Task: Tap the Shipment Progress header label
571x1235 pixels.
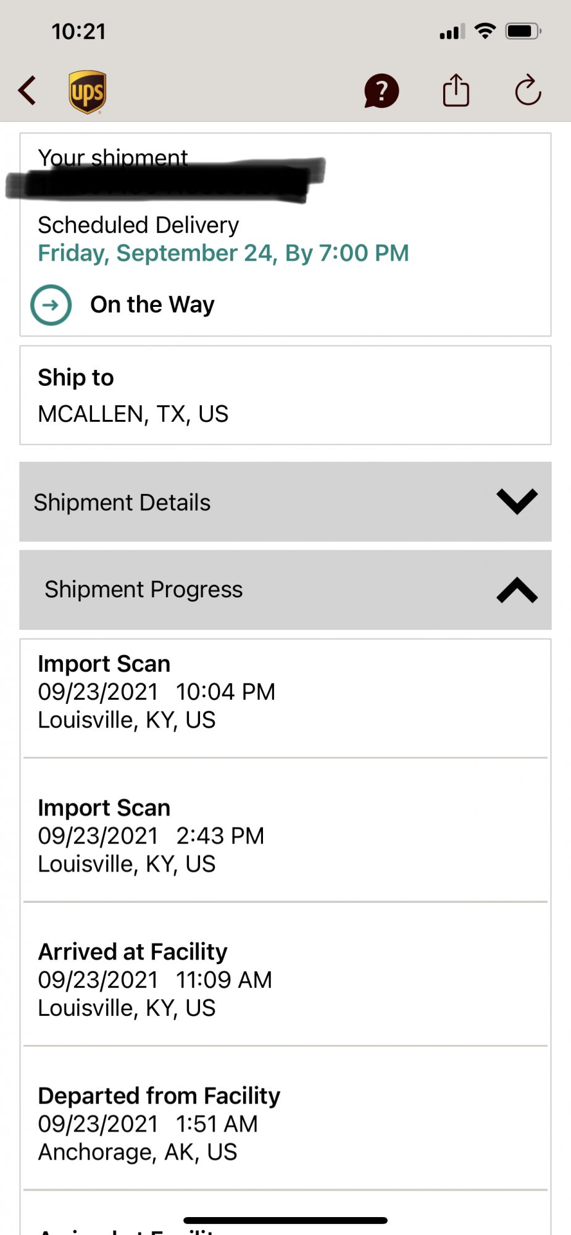Action: pyautogui.click(x=144, y=590)
